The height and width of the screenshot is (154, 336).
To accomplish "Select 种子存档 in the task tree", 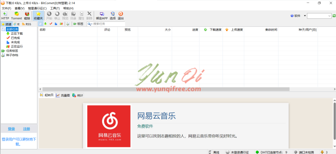I will (12, 55).
